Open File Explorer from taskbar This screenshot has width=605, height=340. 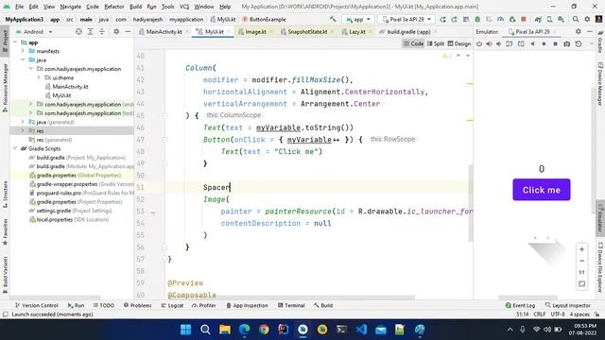click(225, 330)
